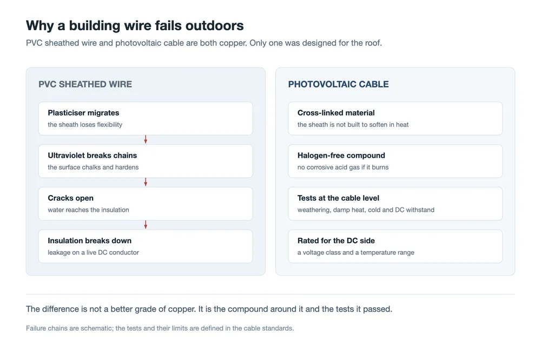This screenshot has width=541, height=343.
Task: Click the arrow below Ultraviolet breaks chains
Action: (x=146, y=182)
